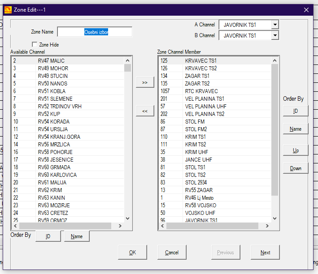Click the Zone Name text field
Screen dimensions: 318x274
95,32
